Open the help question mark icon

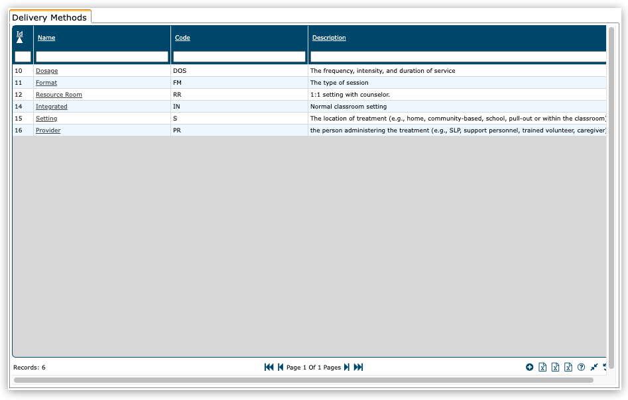point(581,367)
